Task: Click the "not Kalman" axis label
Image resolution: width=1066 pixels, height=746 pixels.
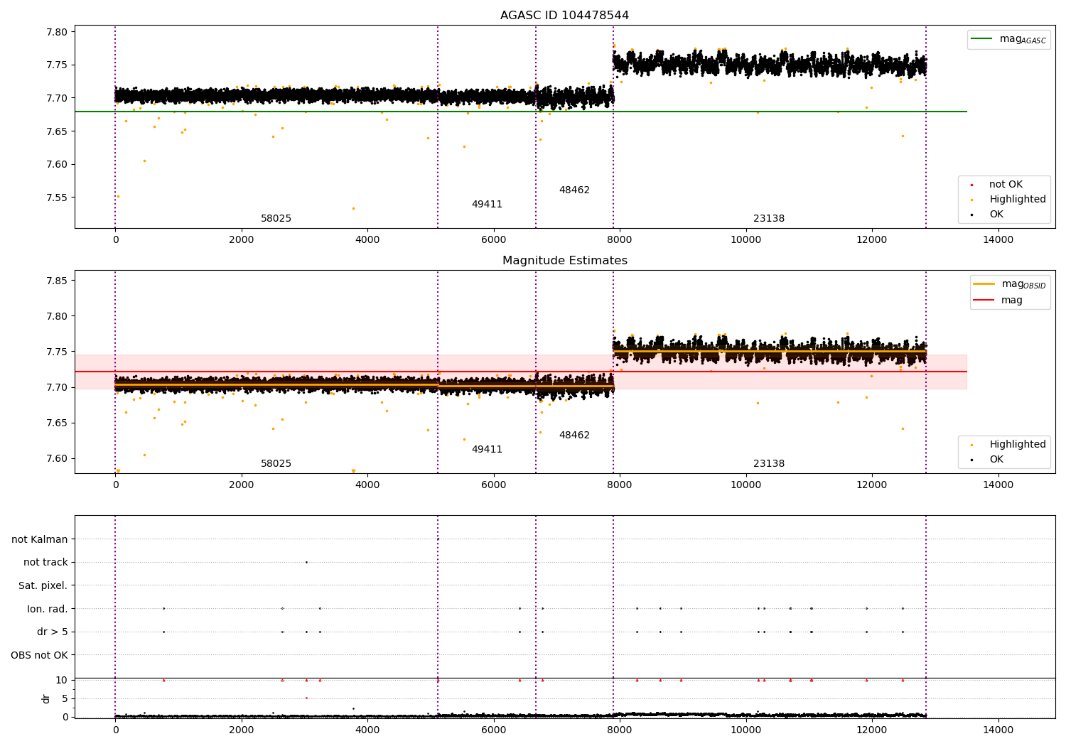Action: tap(40, 539)
